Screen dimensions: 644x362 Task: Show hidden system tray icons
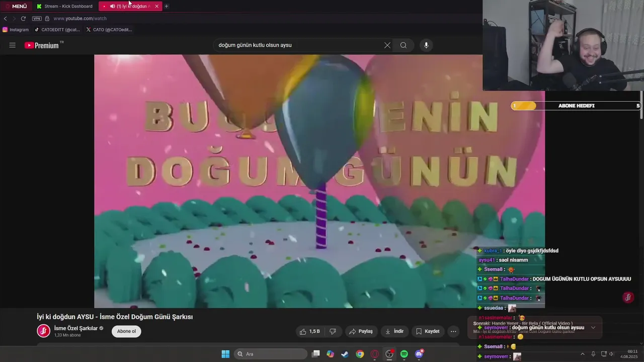(583, 354)
